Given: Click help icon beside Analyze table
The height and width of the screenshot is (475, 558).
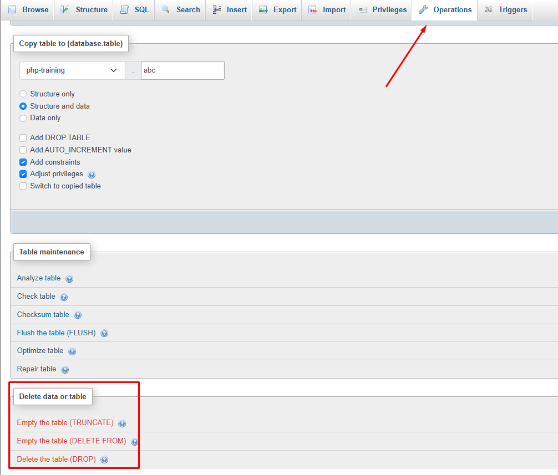Looking at the screenshot, I should coord(69,279).
